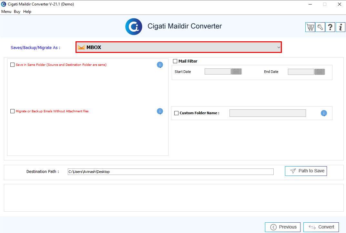Close the Cigati Maildir Converter window
Screen dimensions: 346x233
(339, 4)
